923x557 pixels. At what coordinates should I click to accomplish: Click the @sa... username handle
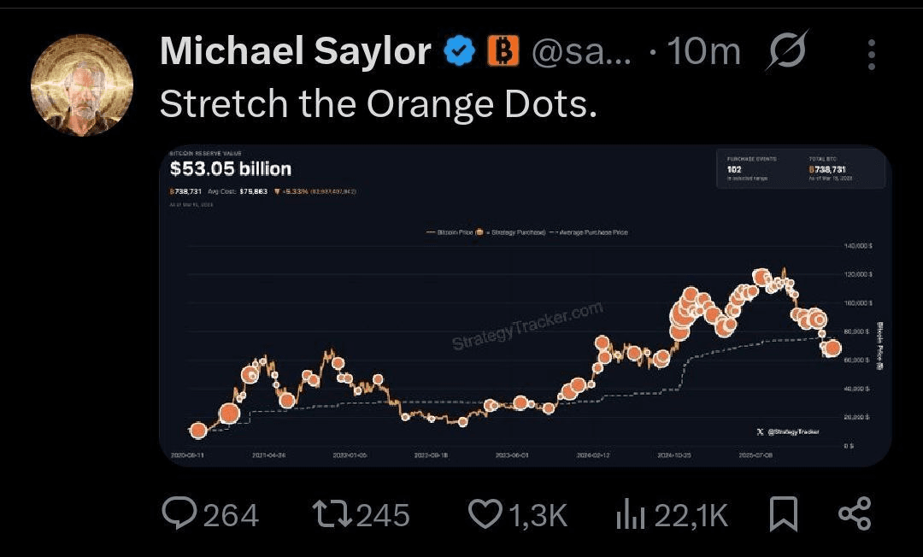click(x=581, y=53)
